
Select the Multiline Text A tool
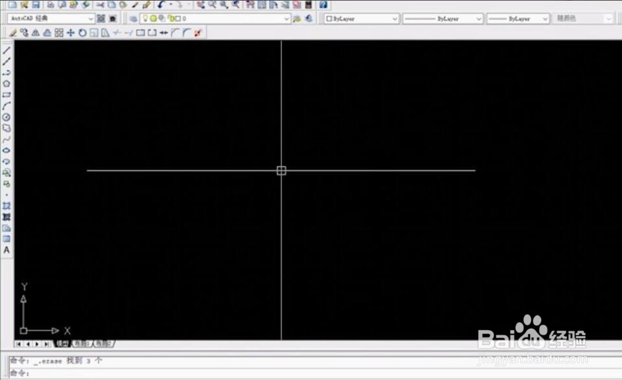coord(6,250)
